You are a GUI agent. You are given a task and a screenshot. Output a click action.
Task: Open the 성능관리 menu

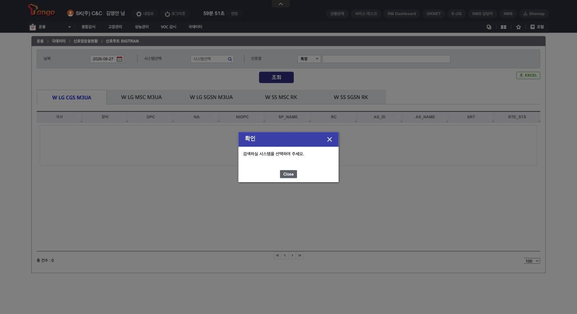142,27
